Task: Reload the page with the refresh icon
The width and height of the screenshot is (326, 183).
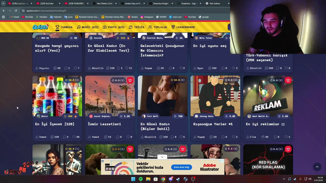Action: [x=16, y=11]
